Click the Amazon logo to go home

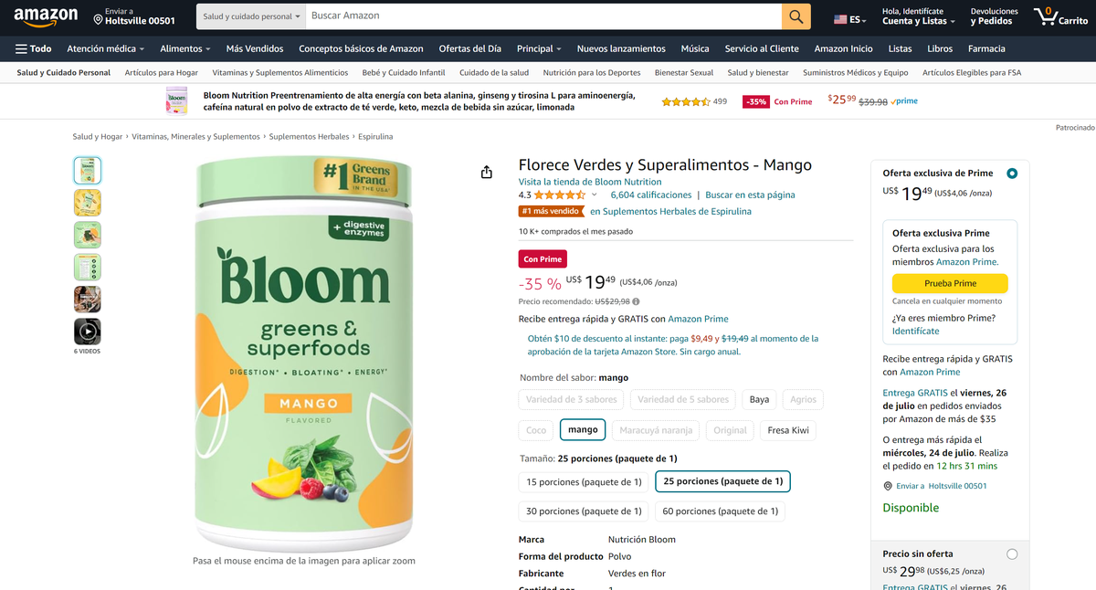tap(45, 17)
